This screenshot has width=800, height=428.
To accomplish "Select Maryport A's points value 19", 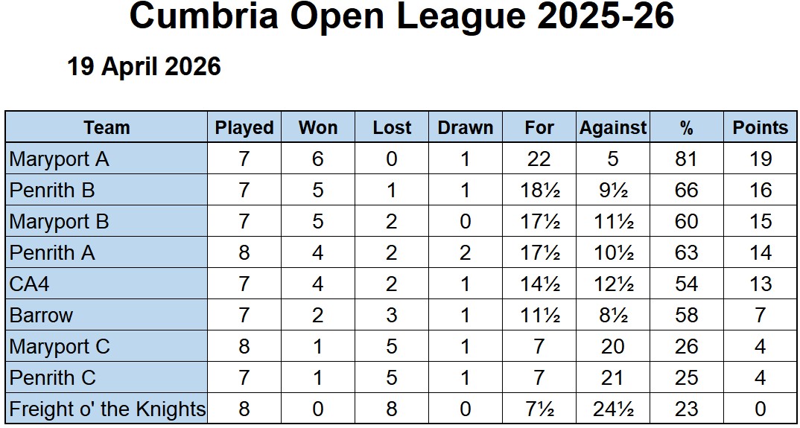I will coord(760,159).
